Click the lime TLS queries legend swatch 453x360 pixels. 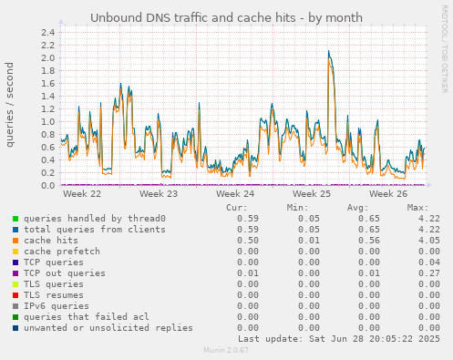(15, 284)
